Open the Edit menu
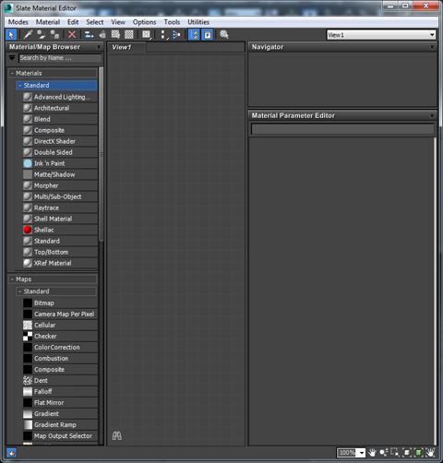Image resolution: width=443 pixels, height=463 pixels. click(73, 22)
